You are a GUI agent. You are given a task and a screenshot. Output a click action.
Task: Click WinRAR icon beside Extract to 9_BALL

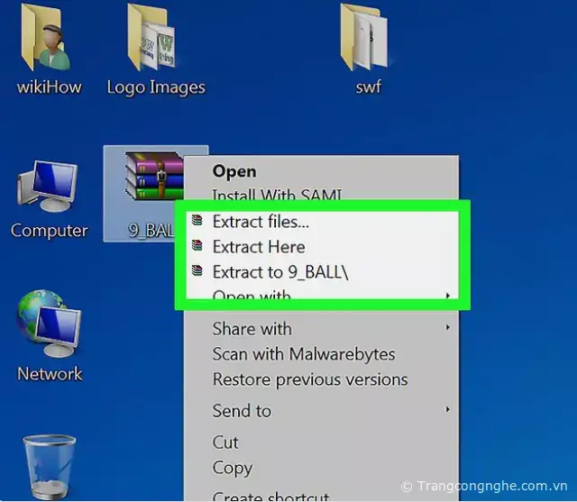[x=197, y=271]
